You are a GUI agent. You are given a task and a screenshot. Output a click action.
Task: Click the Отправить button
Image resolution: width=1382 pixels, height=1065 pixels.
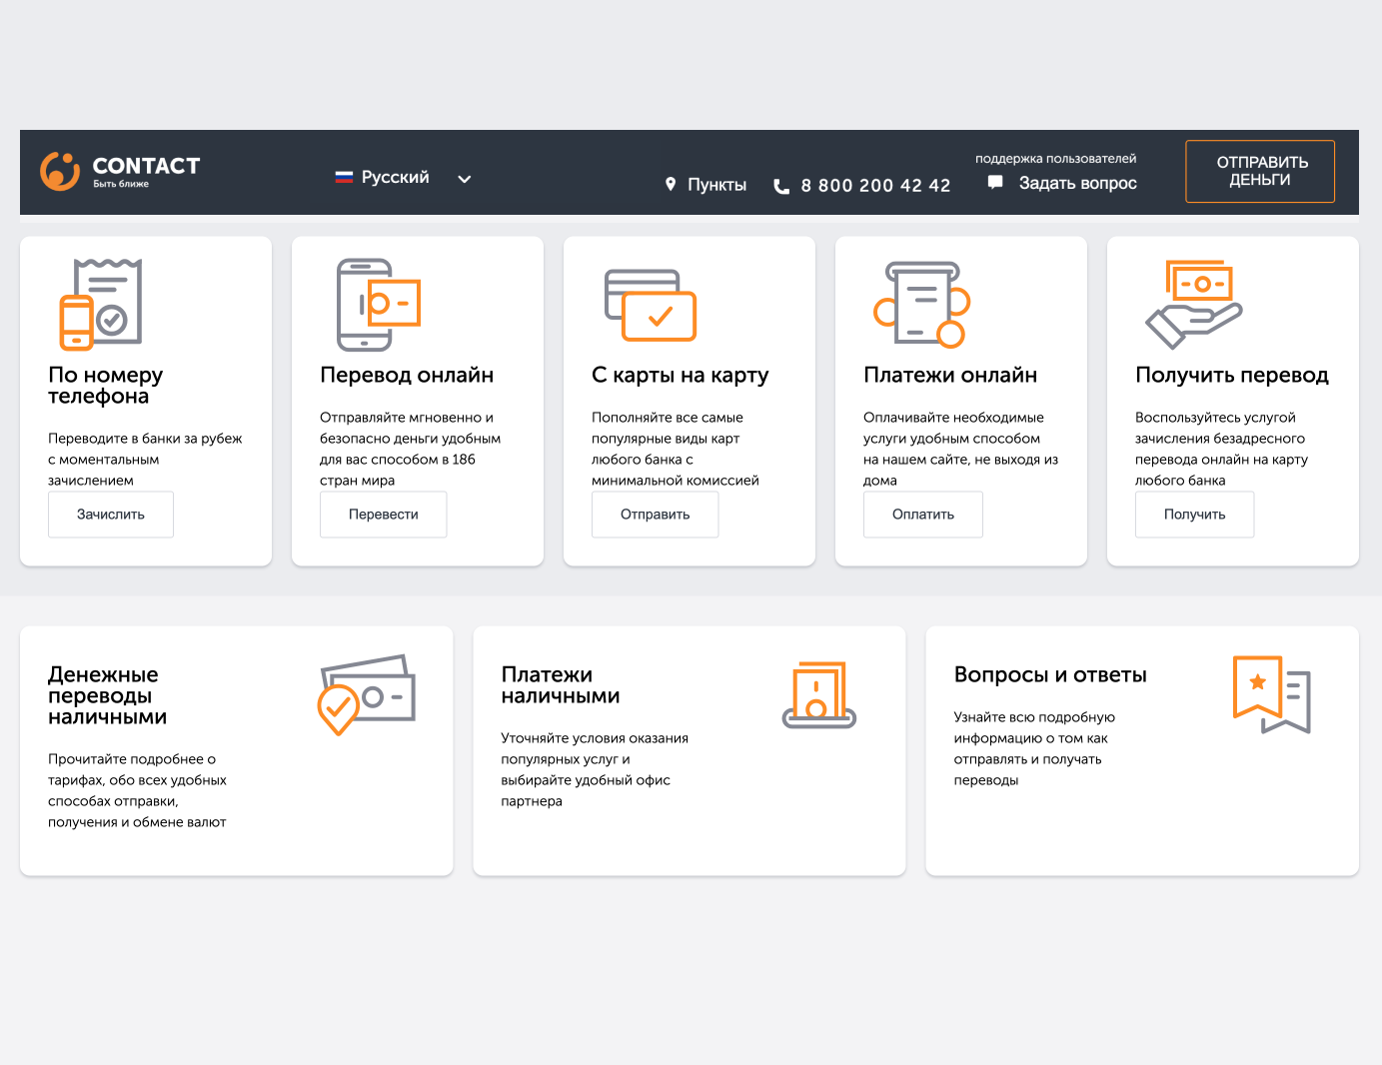click(656, 515)
